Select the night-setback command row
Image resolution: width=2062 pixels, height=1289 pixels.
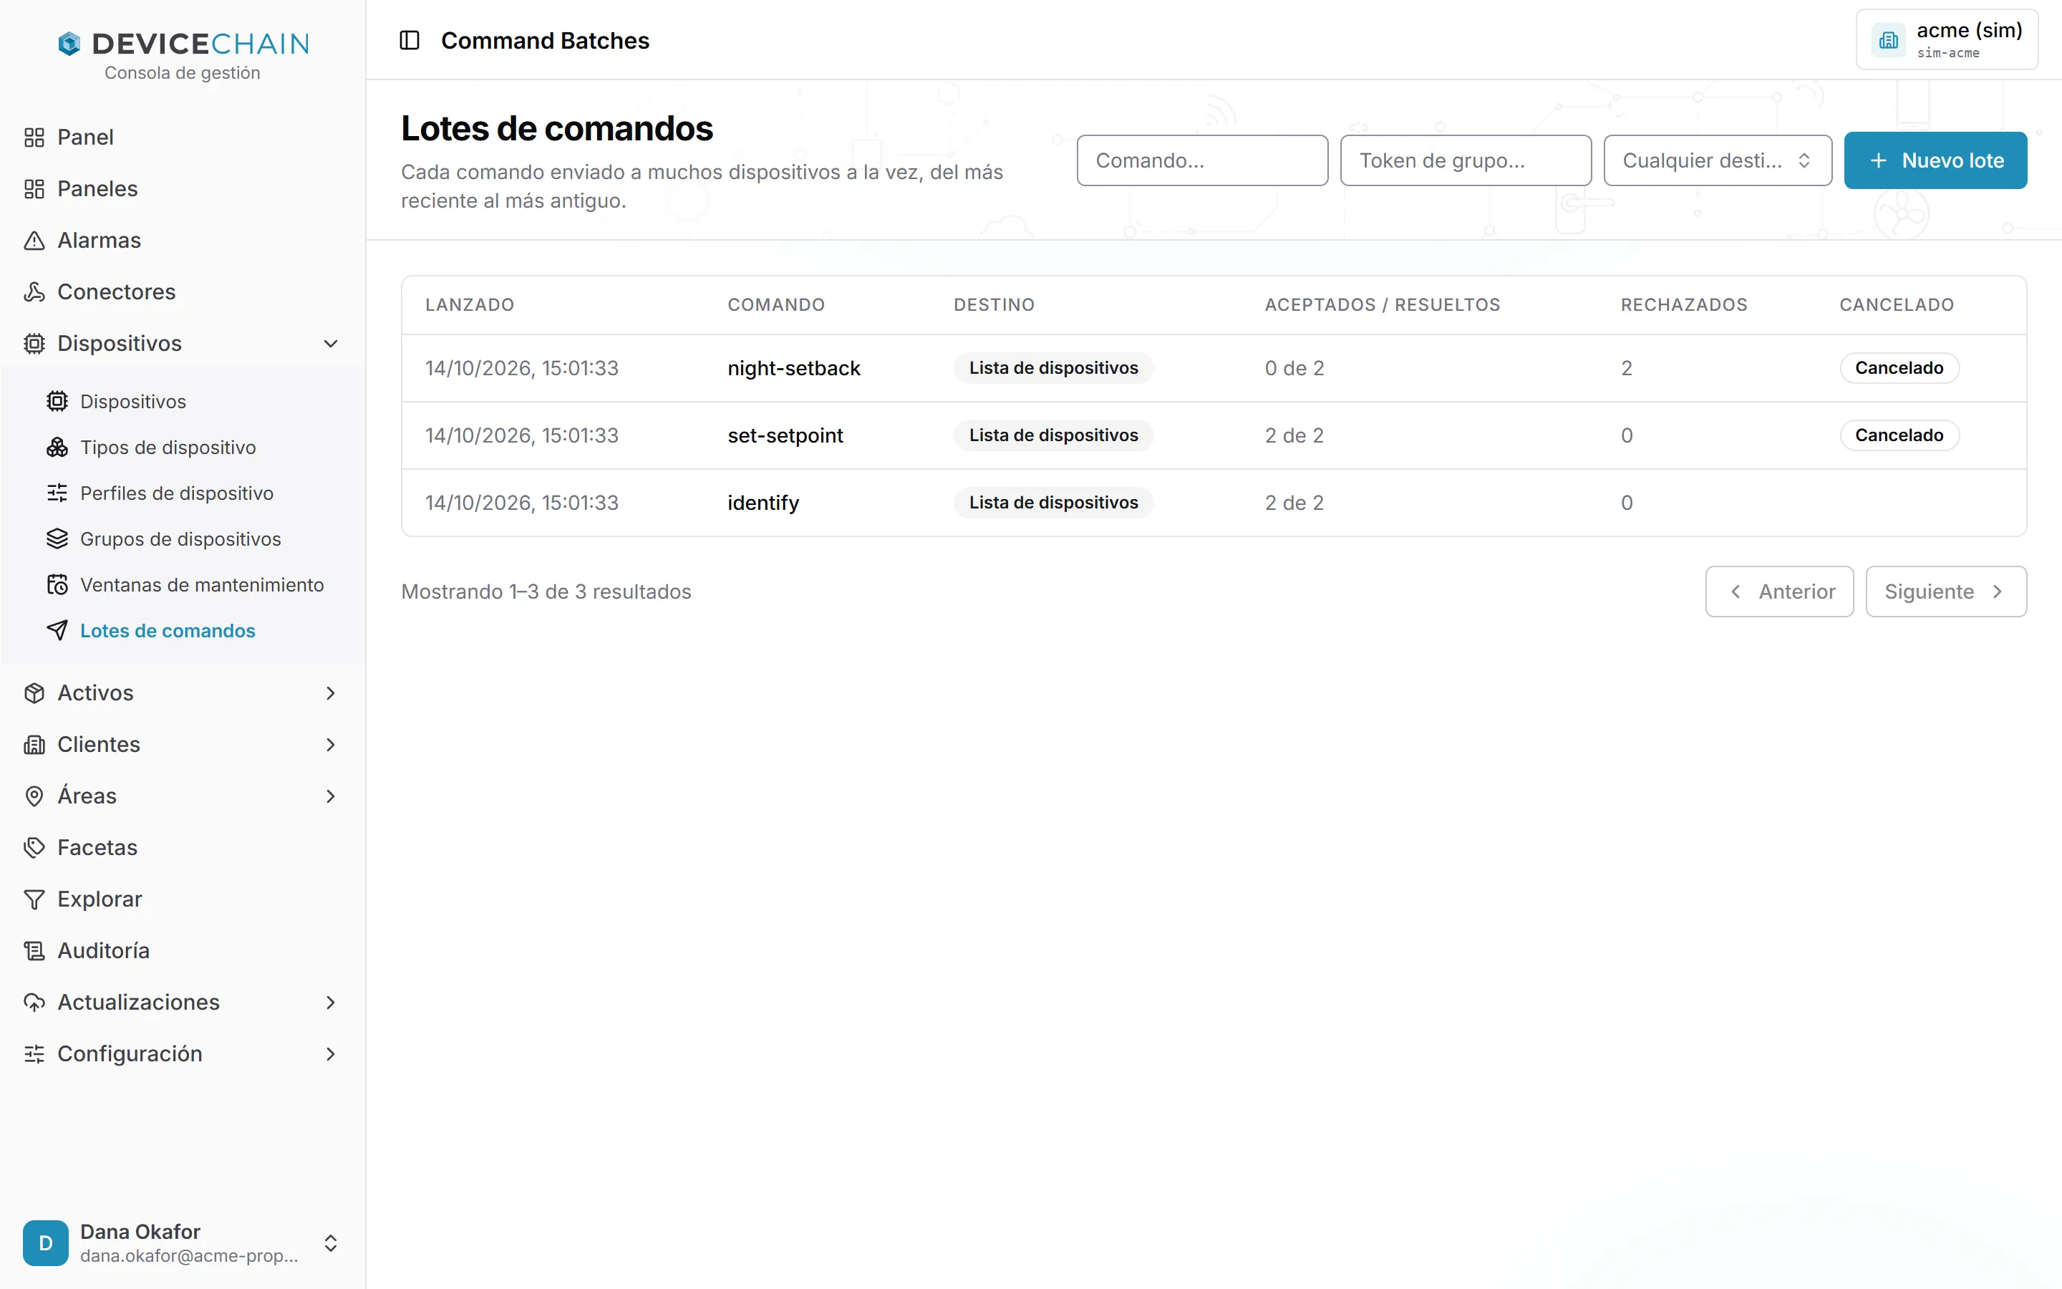click(1214, 368)
